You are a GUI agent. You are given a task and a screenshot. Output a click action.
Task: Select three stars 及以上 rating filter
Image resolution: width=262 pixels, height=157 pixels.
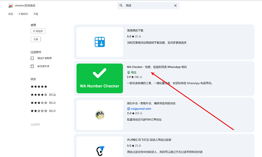(x=43, y=103)
